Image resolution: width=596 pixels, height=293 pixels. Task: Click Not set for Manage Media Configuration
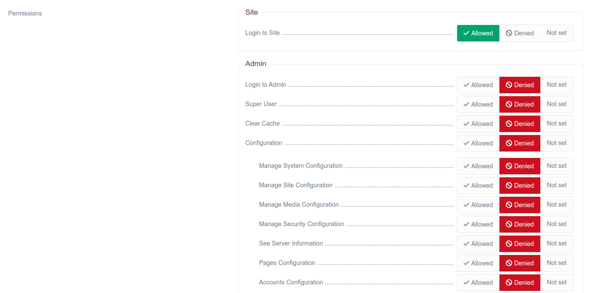coord(557,205)
